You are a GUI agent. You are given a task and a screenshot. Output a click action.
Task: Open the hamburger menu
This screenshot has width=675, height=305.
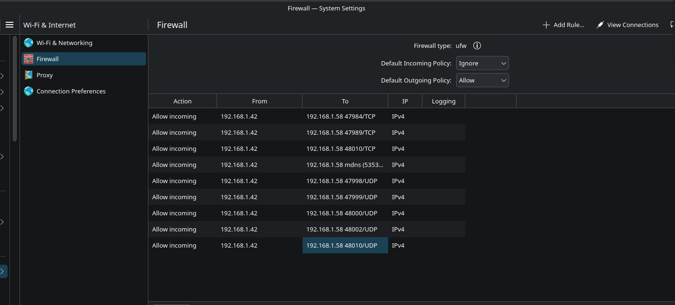coord(10,25)
